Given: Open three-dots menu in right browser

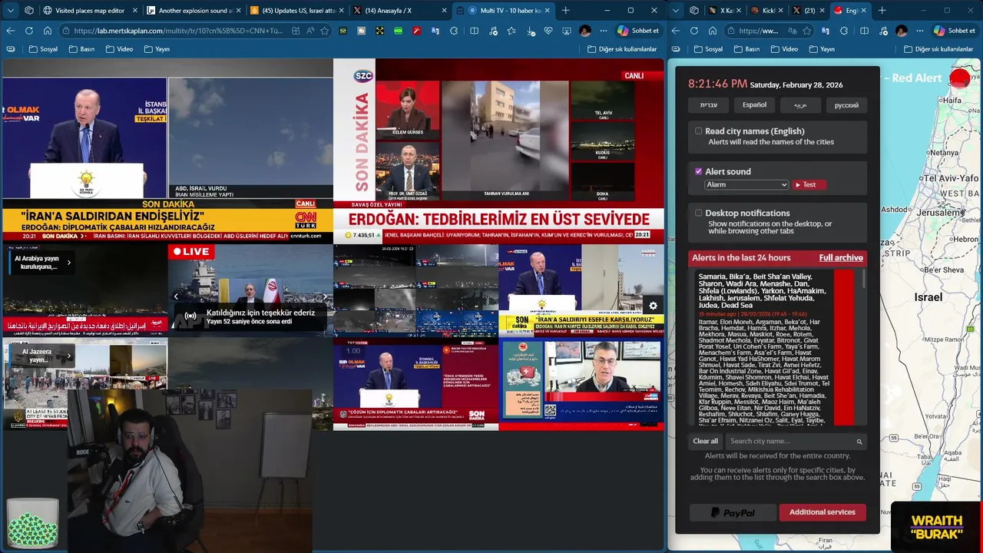Looking at the screenshot, I should (x=920, y=31).
